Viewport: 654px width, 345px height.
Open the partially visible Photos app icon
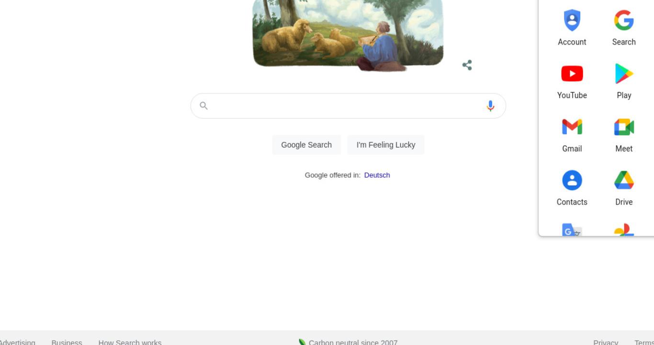[624, 230]
